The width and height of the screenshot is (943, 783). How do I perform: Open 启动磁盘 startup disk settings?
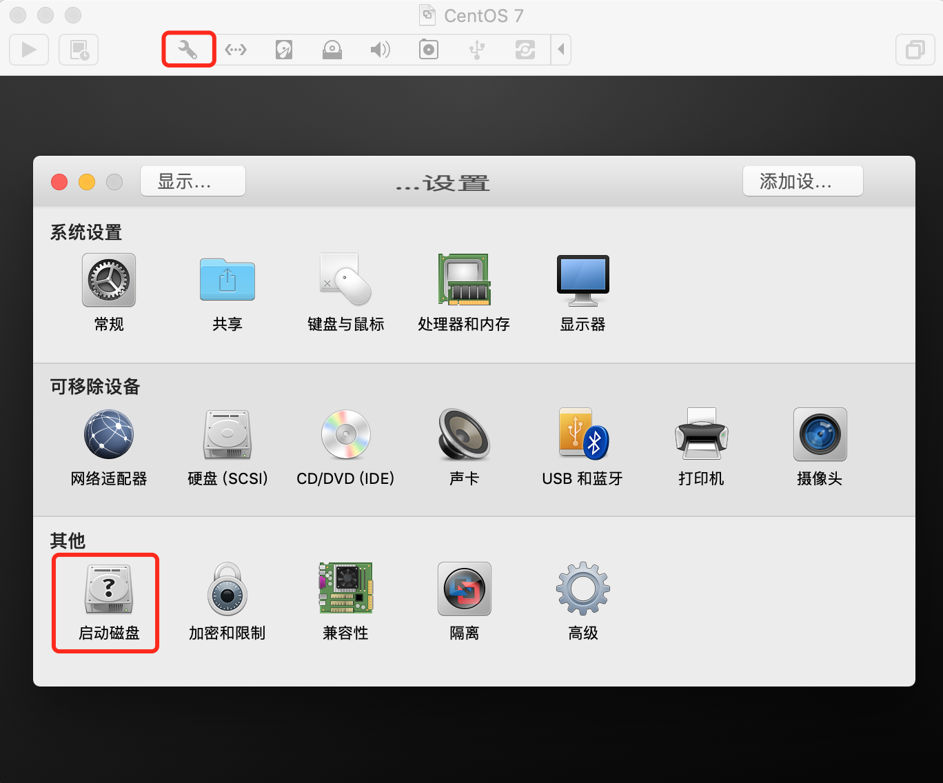tap(109, 602)
